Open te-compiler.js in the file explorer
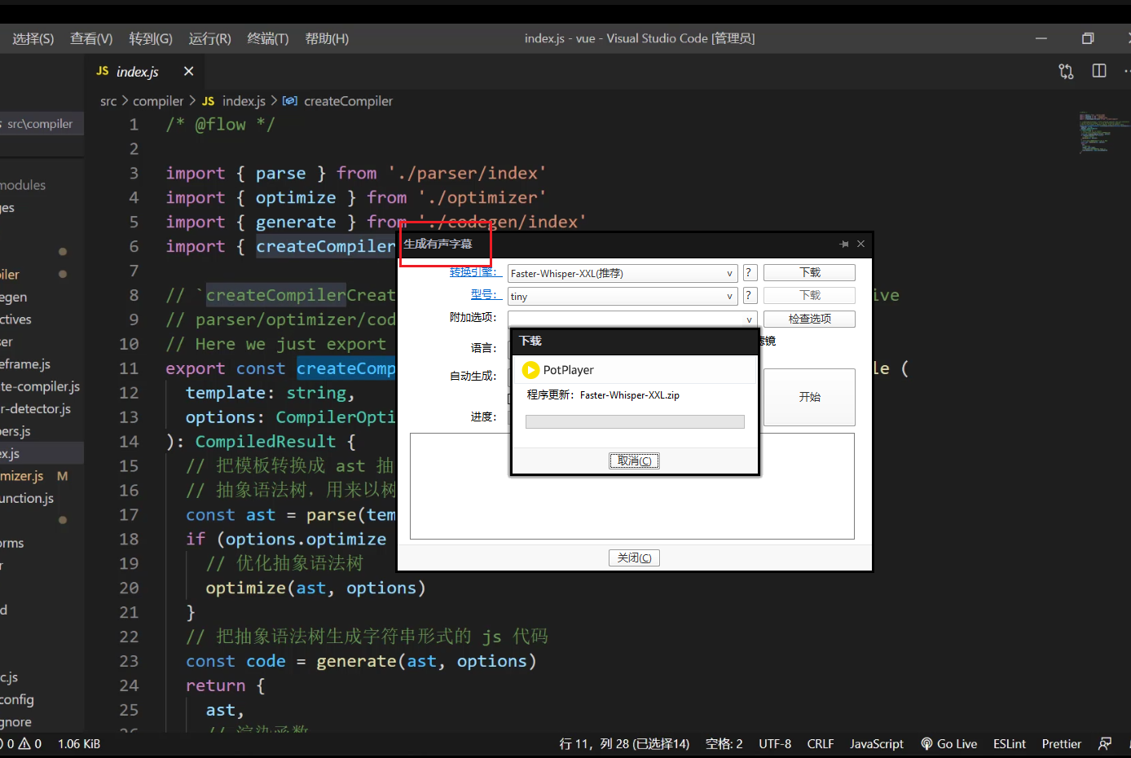 pyautogui.click(x=40, y=386)
